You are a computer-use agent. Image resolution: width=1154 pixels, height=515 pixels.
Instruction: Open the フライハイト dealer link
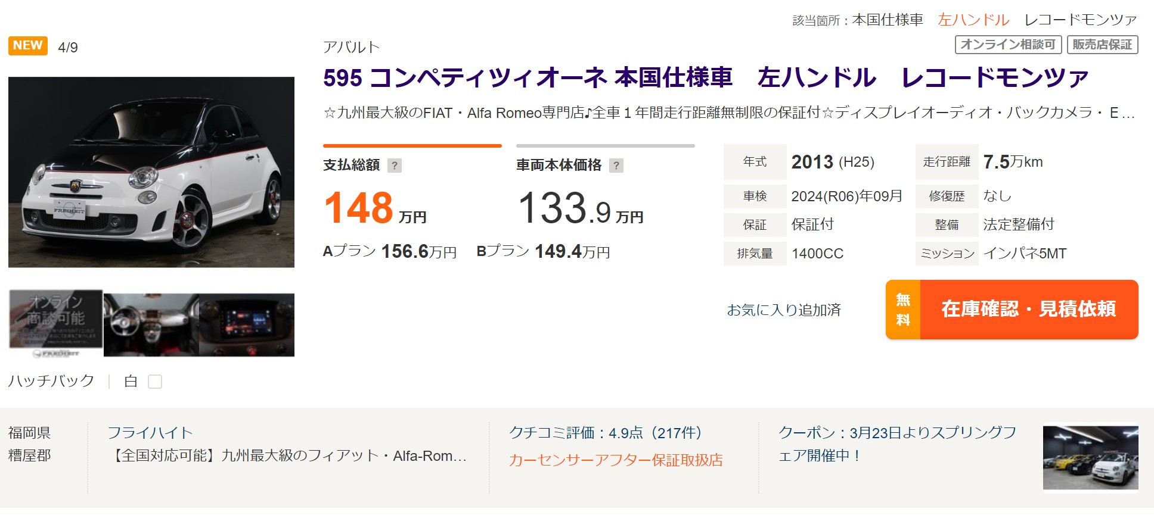tap(150, 433)
